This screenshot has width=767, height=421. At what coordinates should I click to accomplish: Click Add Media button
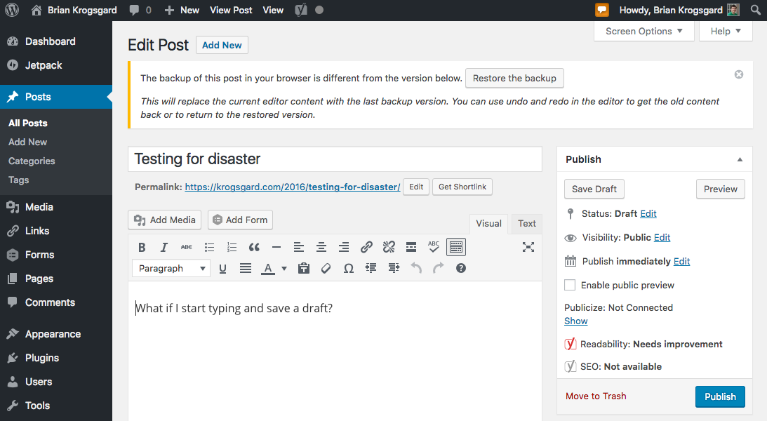(x=166, y=220)
